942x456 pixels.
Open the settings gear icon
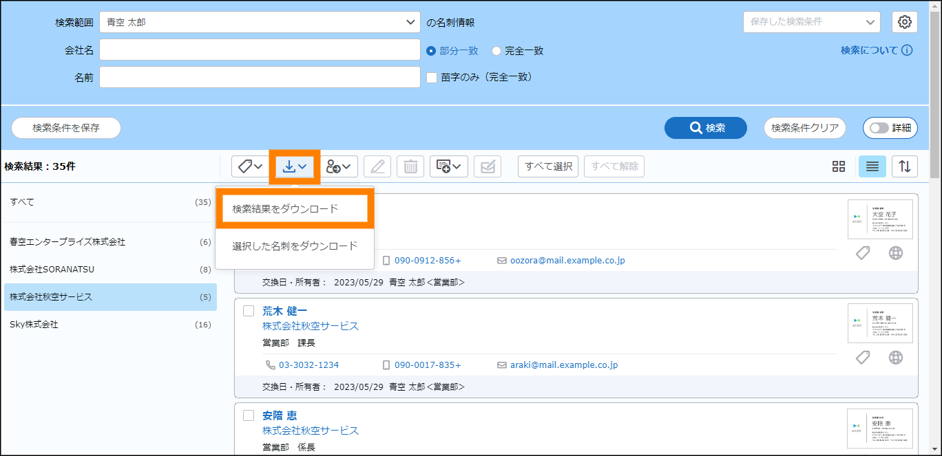[x=905, y=22]
